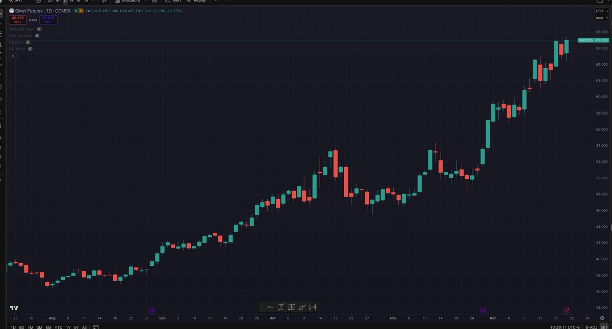Viewport: 612px width, 329px height.
Task: Select the measure range tool
Action: (313, 307)
